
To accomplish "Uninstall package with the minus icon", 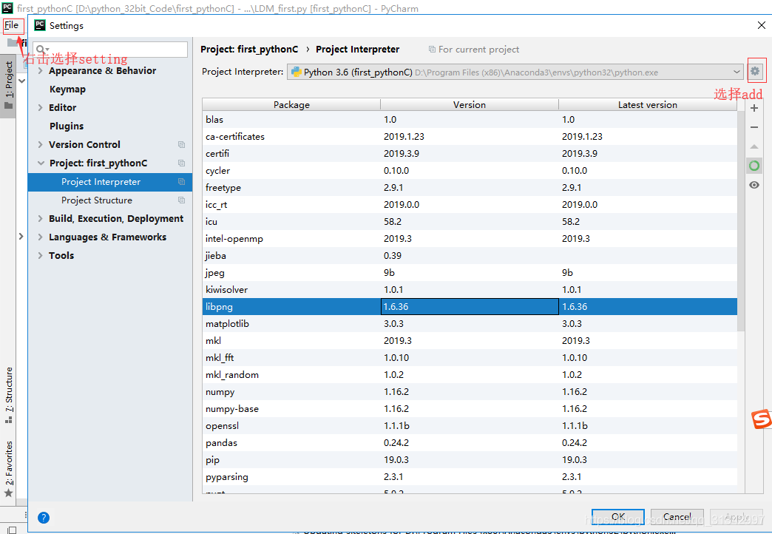I will pyautogui.click(x=754, y=127).
